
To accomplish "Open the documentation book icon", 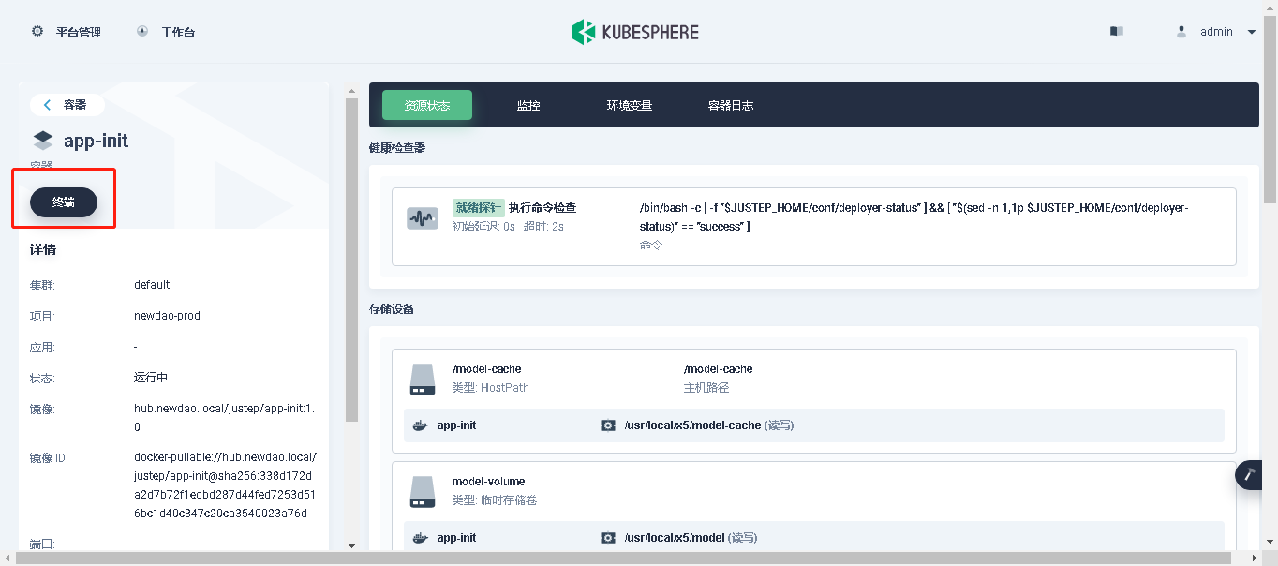I will [x=1116, y=31].
